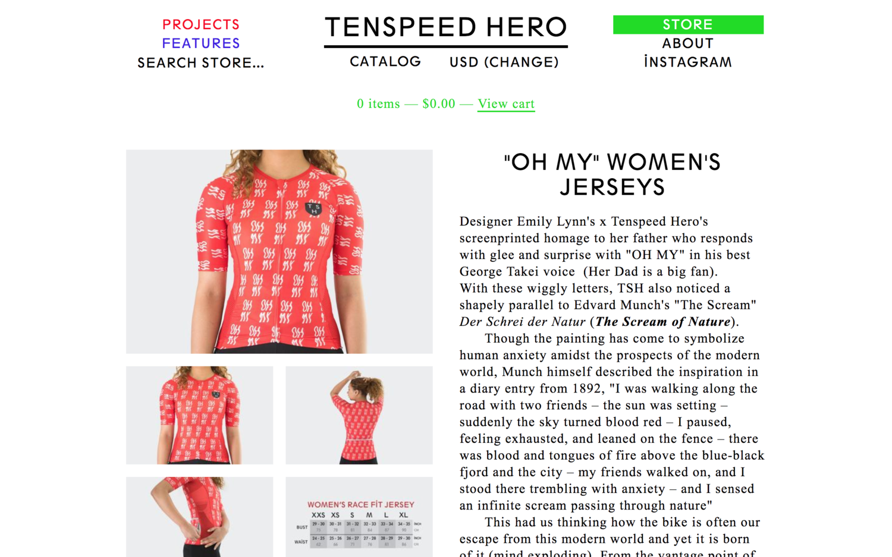The image size is (892, 557).
Task: Open the Projects menu link
Action: point(201,24)
